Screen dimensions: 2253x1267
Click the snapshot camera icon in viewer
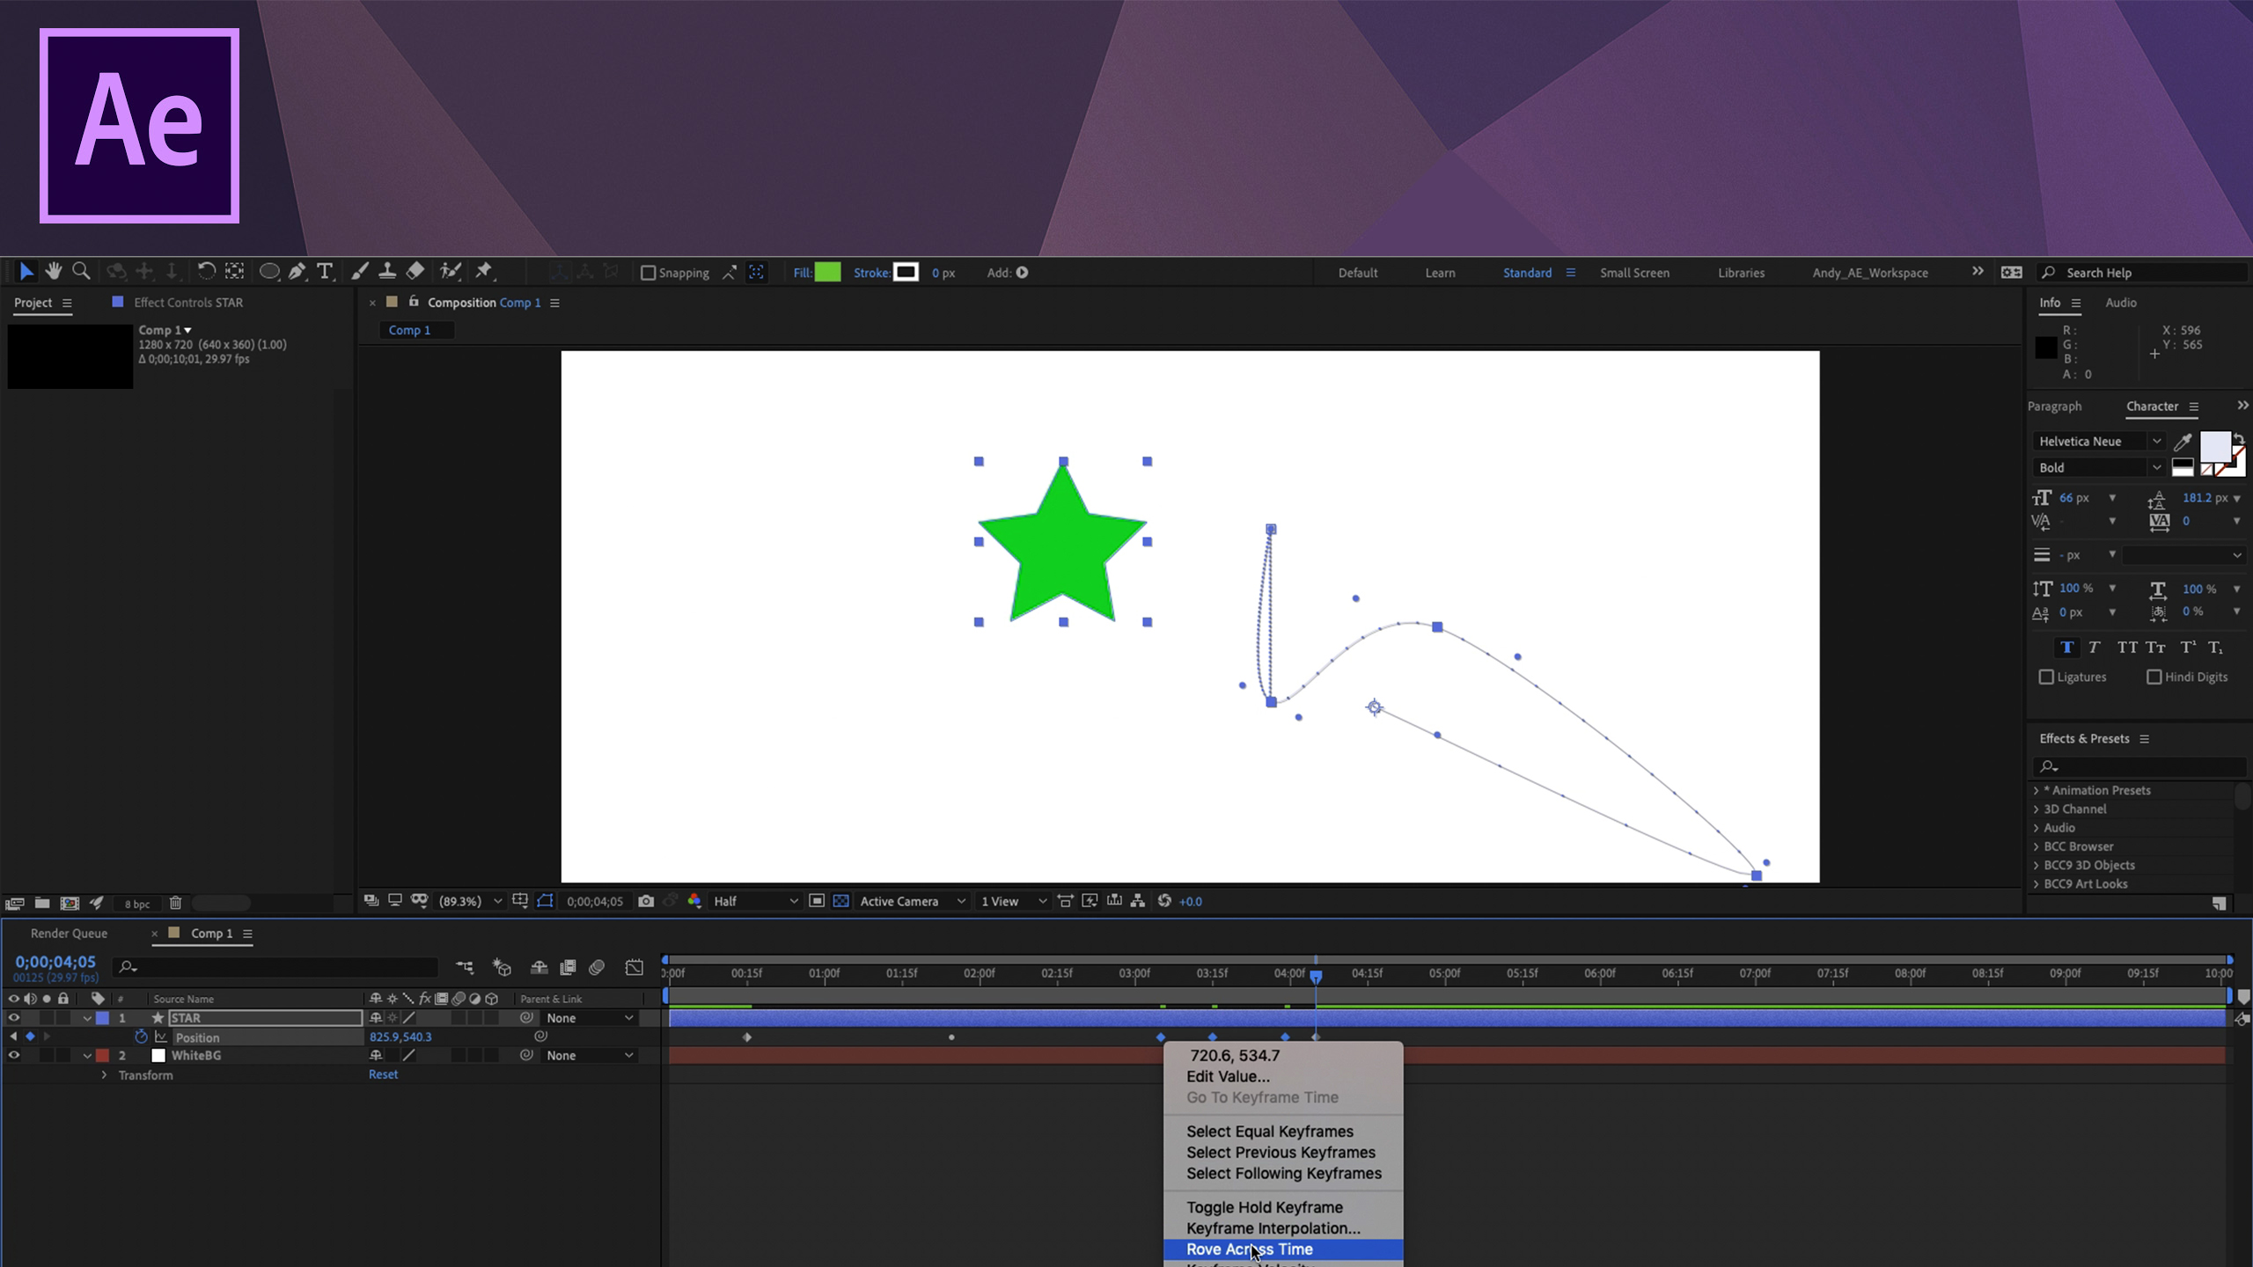click(646, 901)
